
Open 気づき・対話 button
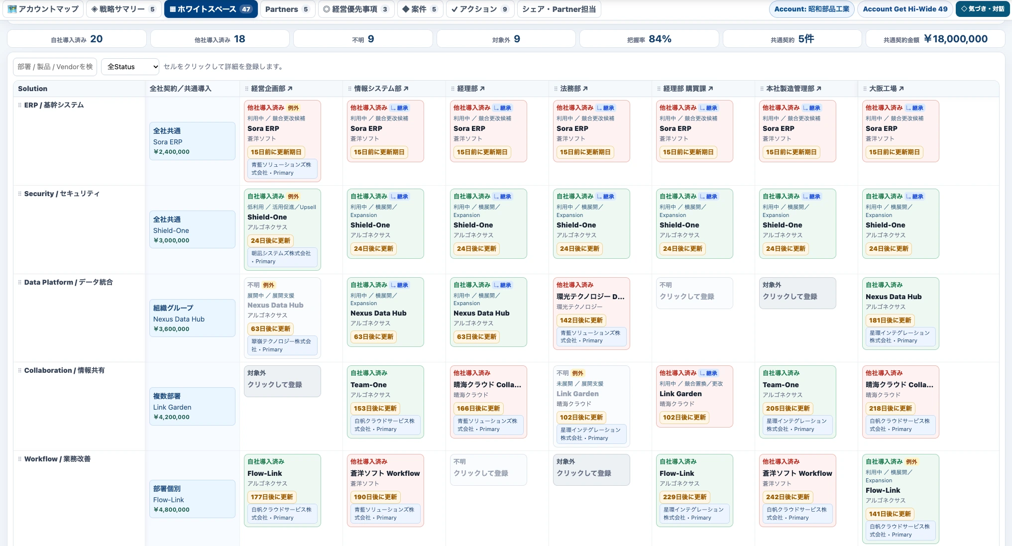pyautogui.click(x=983, y=9)
